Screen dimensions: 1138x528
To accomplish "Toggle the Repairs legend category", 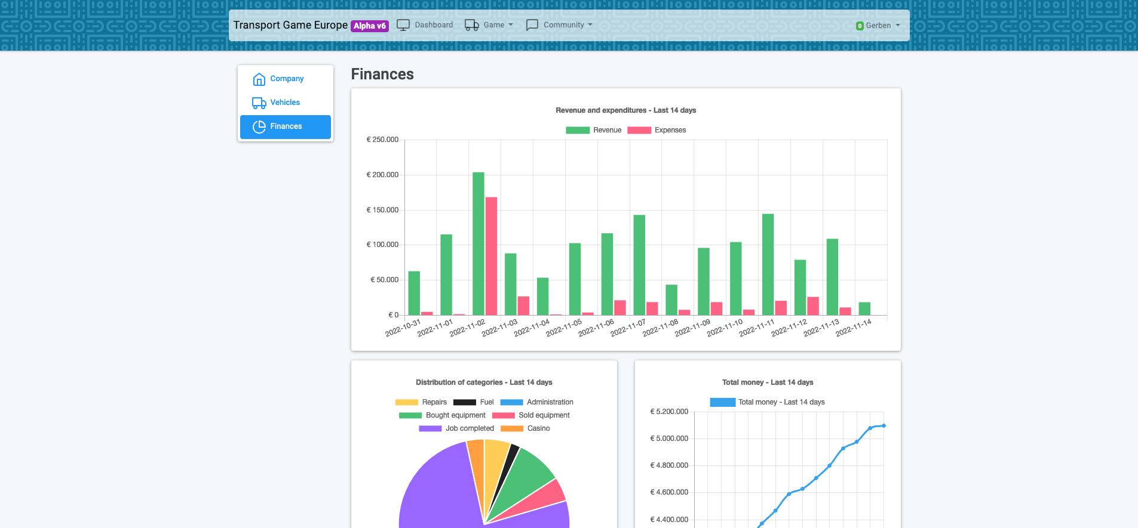I will tap(421, 402).
